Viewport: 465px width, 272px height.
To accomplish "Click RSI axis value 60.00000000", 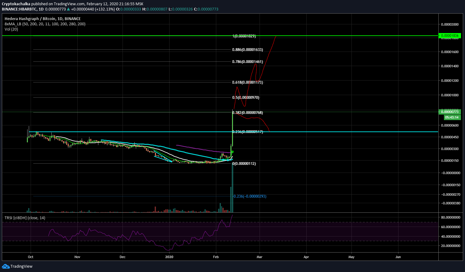I will coord(450,227).
